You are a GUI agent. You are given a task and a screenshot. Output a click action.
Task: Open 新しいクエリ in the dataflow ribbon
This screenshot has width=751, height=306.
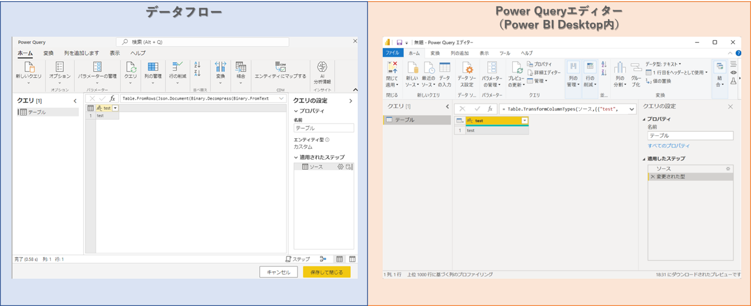[x=29, y=73]
